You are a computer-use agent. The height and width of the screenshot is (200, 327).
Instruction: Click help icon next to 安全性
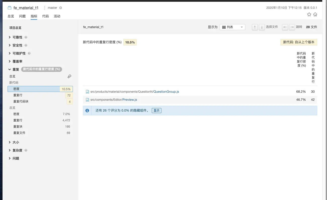point(26,45)
